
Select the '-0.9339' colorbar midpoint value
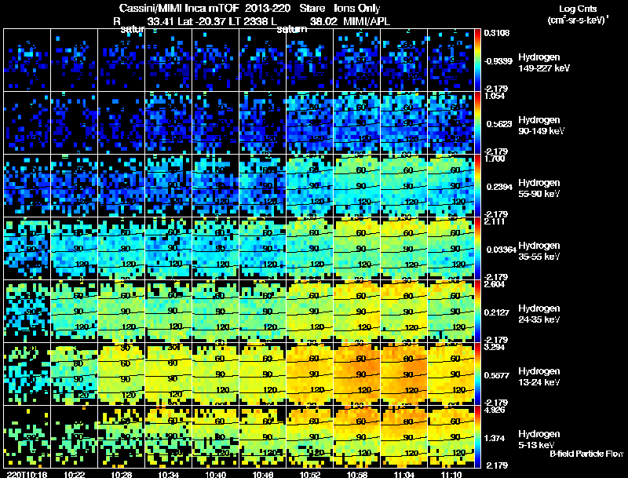point(498,61)
